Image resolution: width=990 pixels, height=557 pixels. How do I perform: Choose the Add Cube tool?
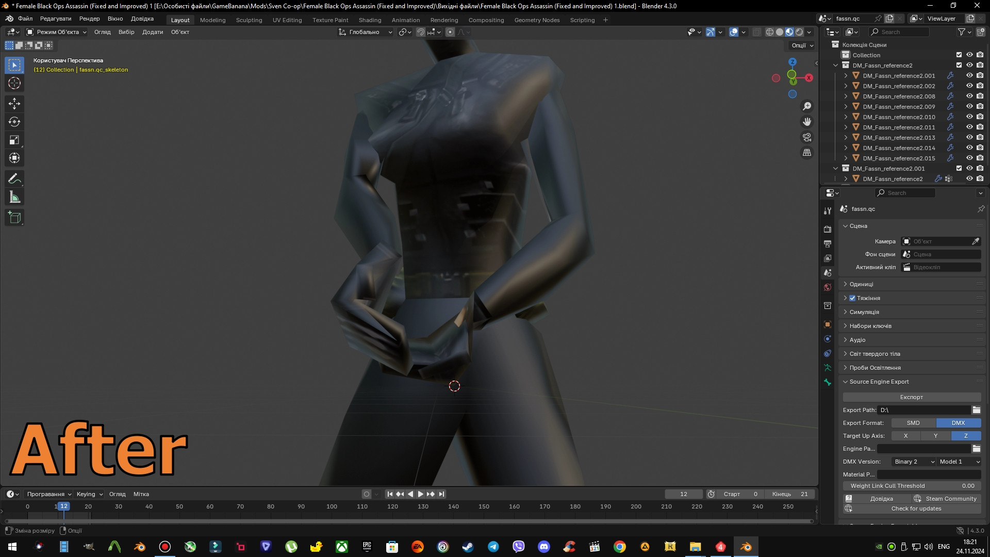click(14, 218)
